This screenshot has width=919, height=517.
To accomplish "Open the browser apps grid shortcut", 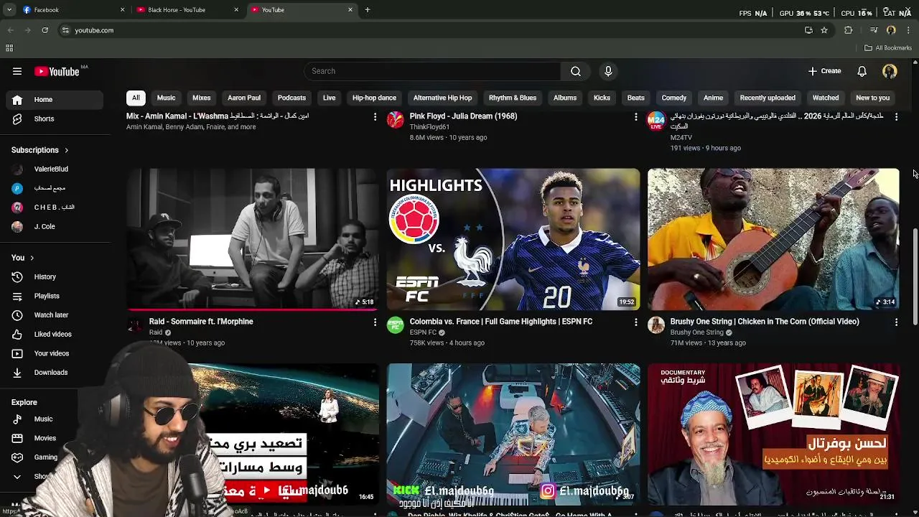I will (9, 48).
